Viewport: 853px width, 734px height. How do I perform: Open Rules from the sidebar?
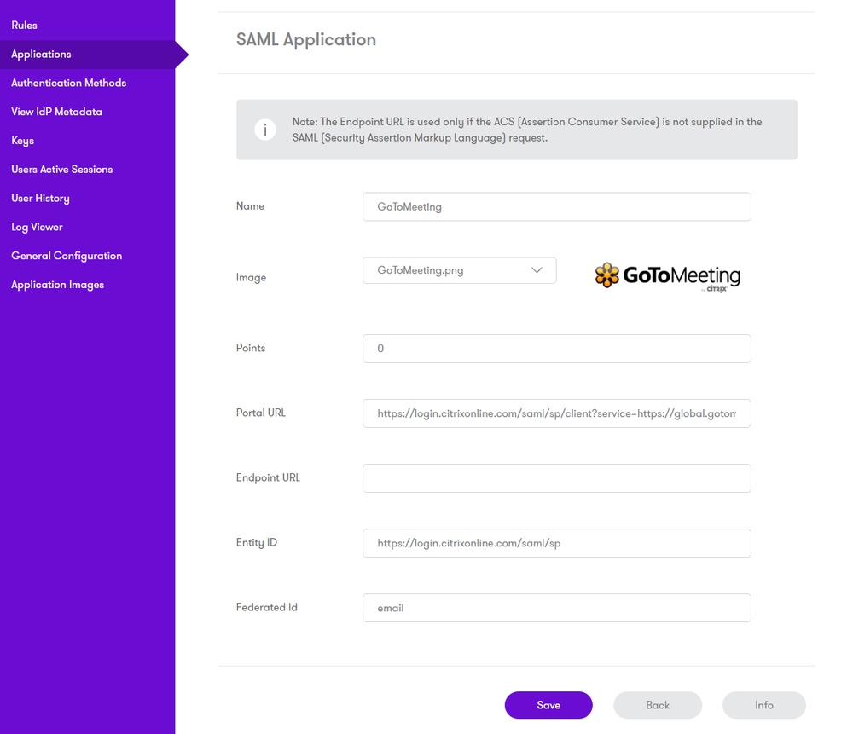point(24,25)
